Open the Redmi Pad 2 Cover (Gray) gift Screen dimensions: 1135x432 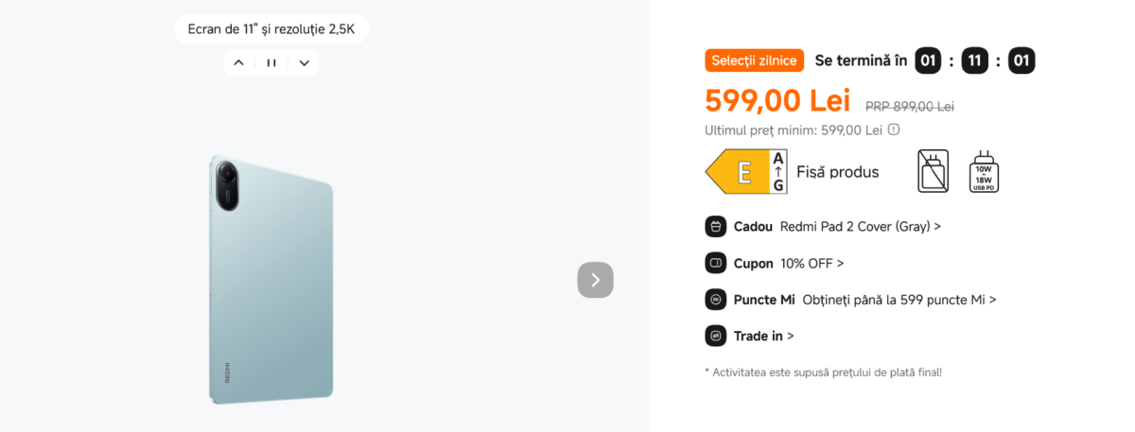(x=860, y=227)
